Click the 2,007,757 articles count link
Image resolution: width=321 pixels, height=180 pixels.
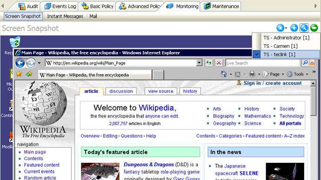(118, 123)
